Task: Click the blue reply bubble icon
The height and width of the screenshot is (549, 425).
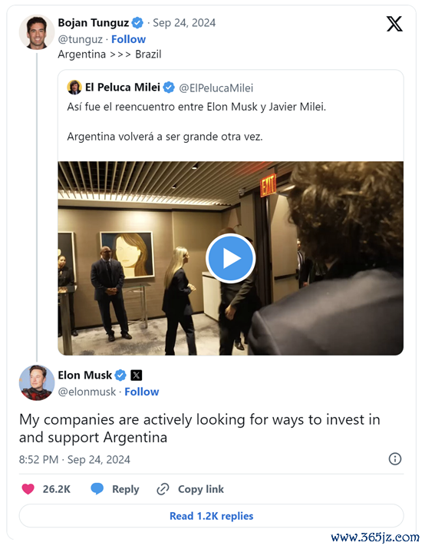Action: click(97, 488)
